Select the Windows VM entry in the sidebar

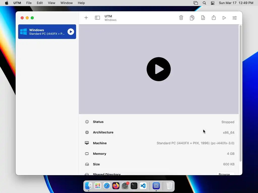tap(47, 32)
